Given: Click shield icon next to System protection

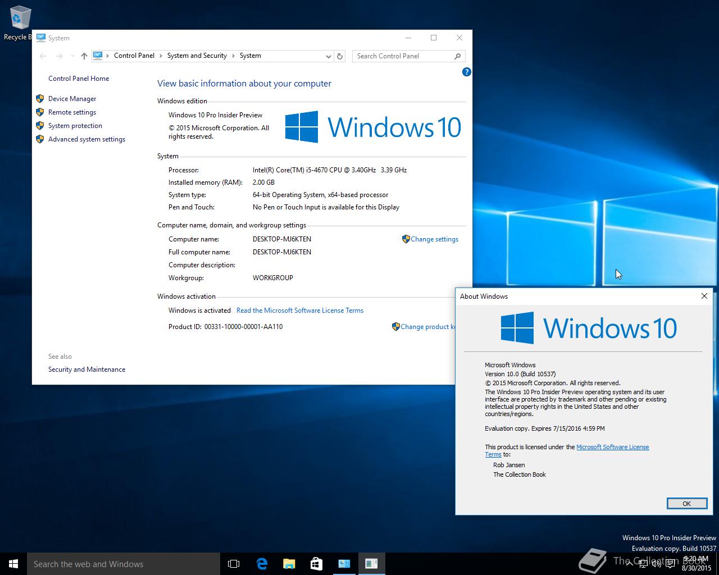Looking at the screenshot, I should tap(40, 126).
